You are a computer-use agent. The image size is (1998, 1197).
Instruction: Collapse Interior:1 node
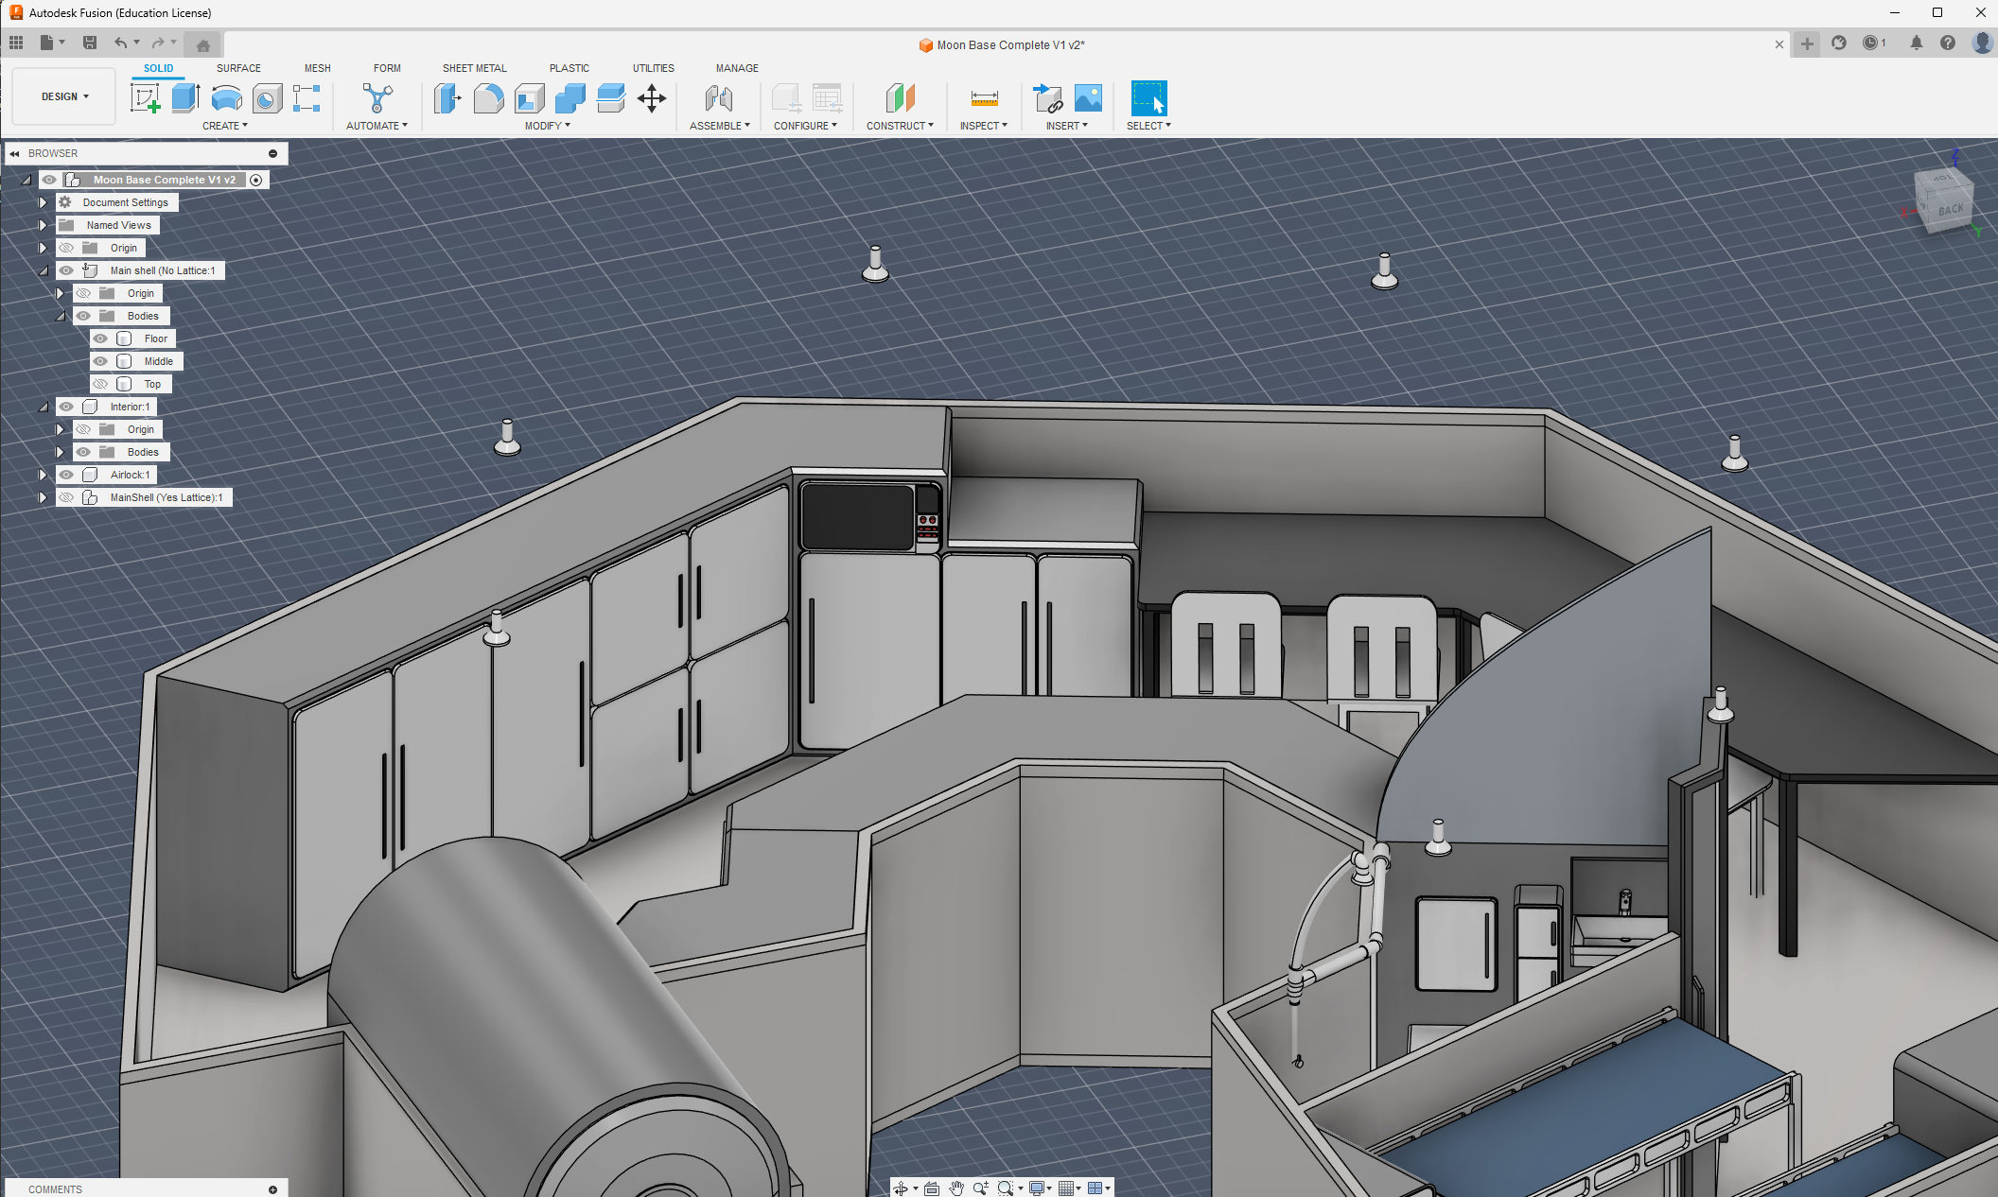[43, 407]
